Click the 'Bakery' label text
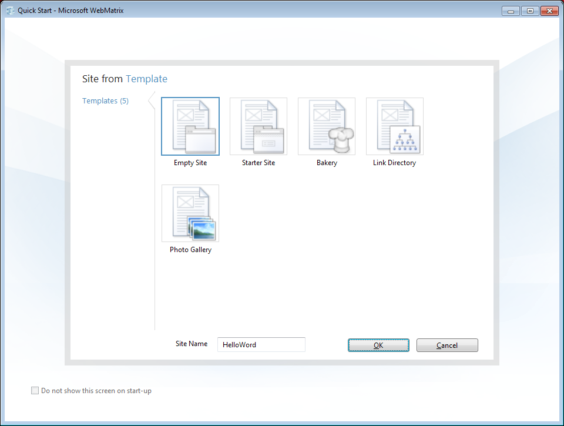The image size is (564, 426). [327, 163]
